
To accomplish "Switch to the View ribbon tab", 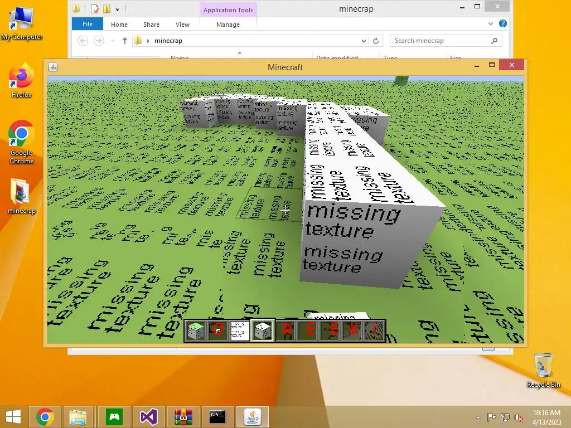I will click(182, 25).
